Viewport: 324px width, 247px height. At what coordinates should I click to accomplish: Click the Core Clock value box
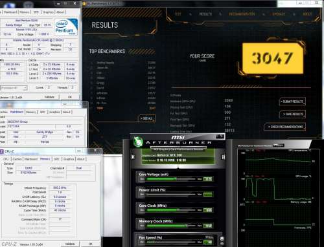(x=208, y=210)
